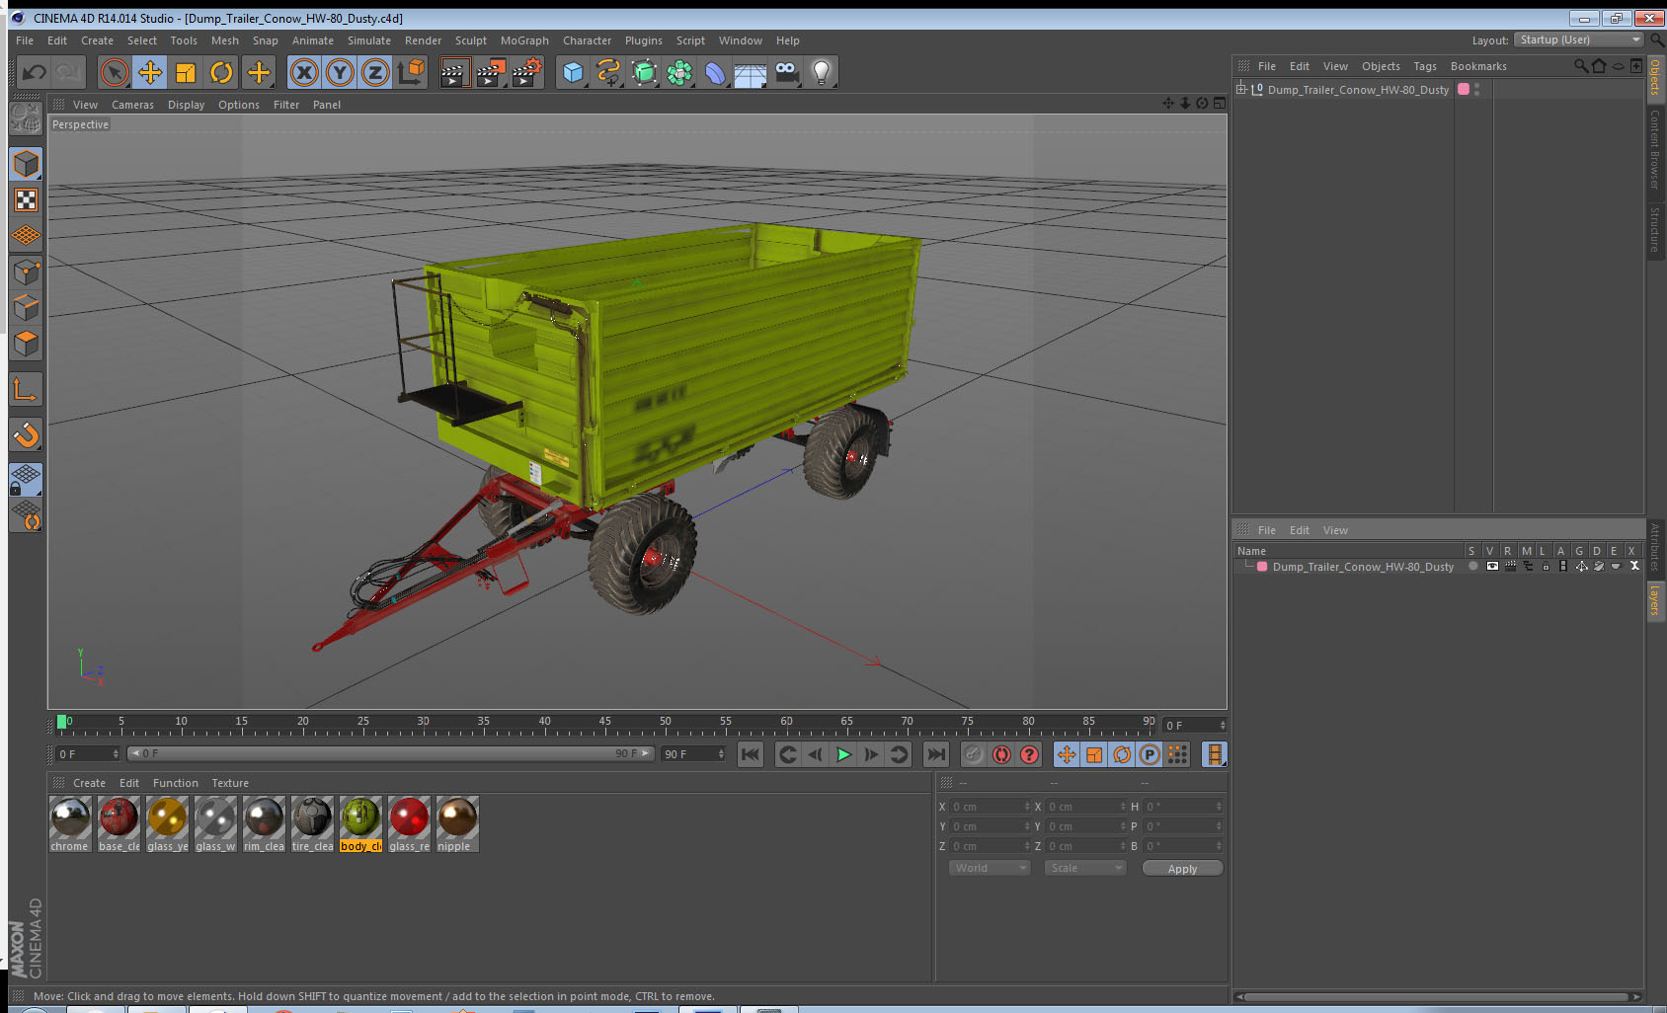The height and width of the screenshot is (1013, 1667).
Task: Open the viewport Display menu
Action: [x=186, y=105]
